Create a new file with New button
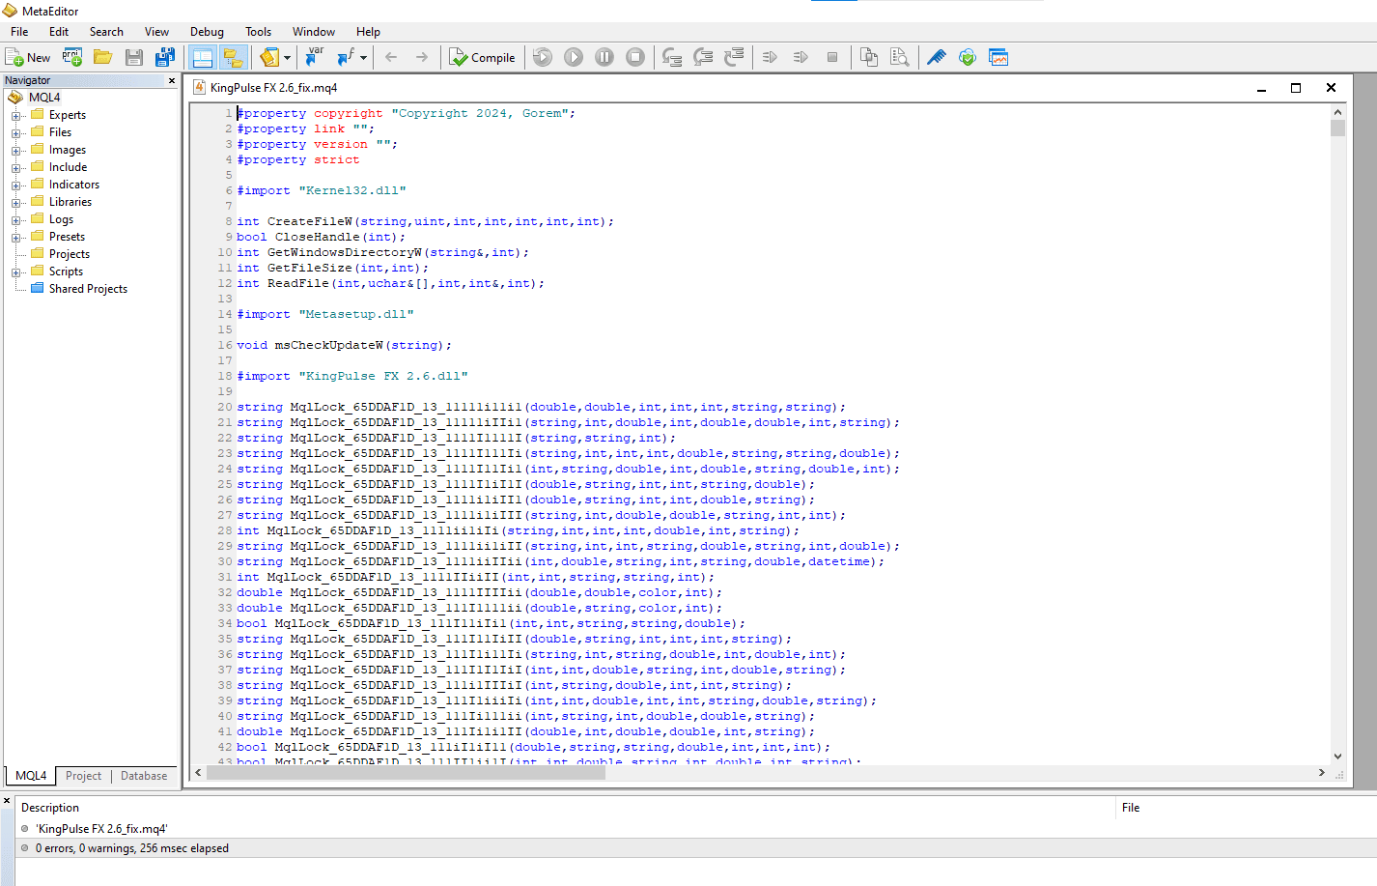1377x886 pixels. click(28, 58)
